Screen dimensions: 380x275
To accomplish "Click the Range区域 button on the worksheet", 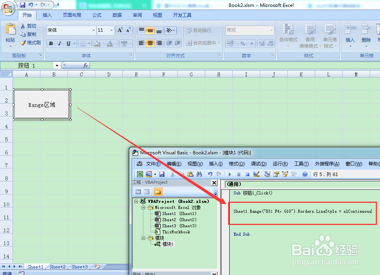I will point(41,105).
